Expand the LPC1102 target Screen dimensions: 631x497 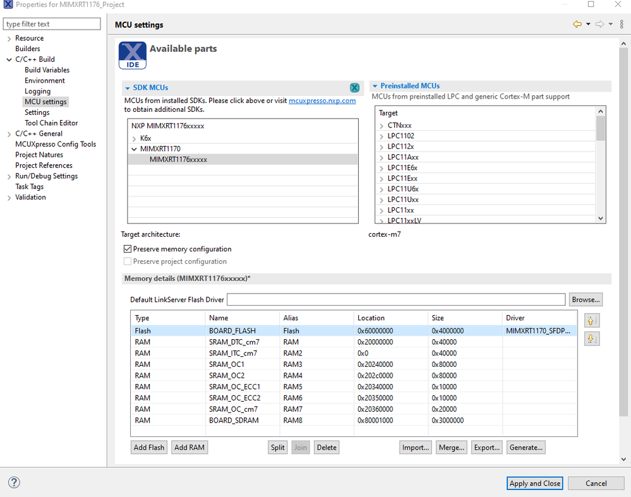(x=382, y=136)
